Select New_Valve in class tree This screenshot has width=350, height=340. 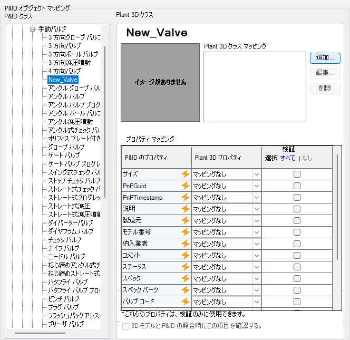(63, 80)
